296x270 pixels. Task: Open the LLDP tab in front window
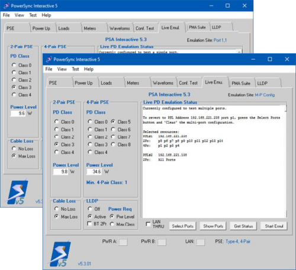(x=268, y=83)
